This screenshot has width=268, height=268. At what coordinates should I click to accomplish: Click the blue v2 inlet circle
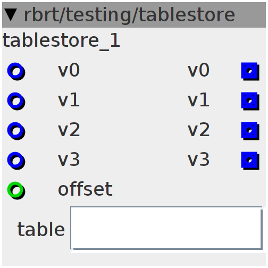16,131
